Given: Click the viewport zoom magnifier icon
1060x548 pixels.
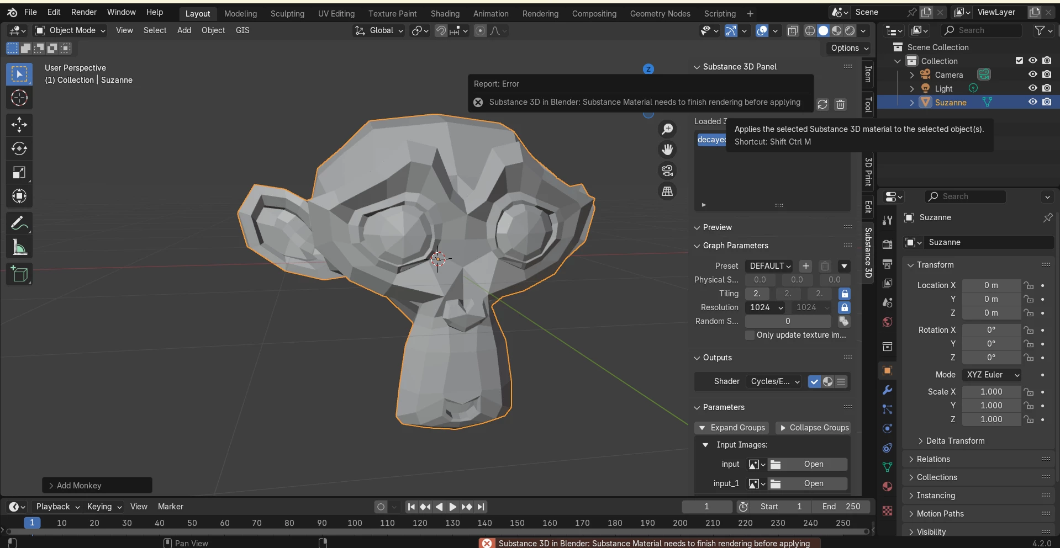Looking at the screenshot, I should 668,129.
